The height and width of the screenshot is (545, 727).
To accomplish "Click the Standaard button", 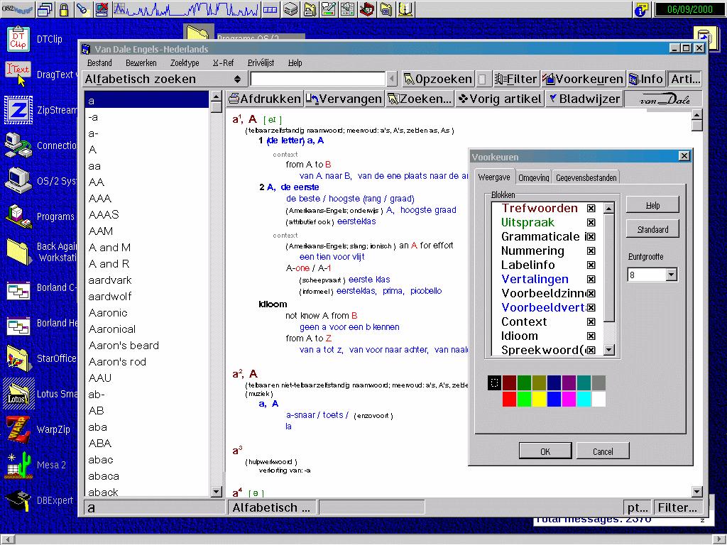I will pos(653,229).
